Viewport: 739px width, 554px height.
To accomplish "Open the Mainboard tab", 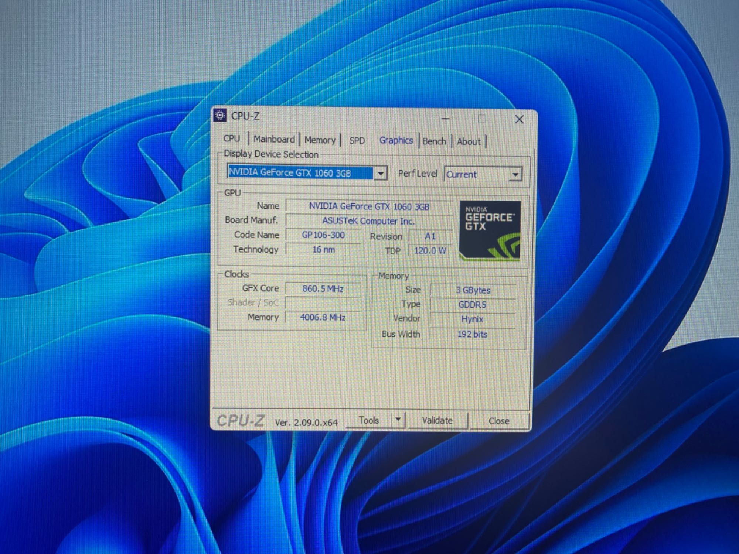I will [274, 139].
